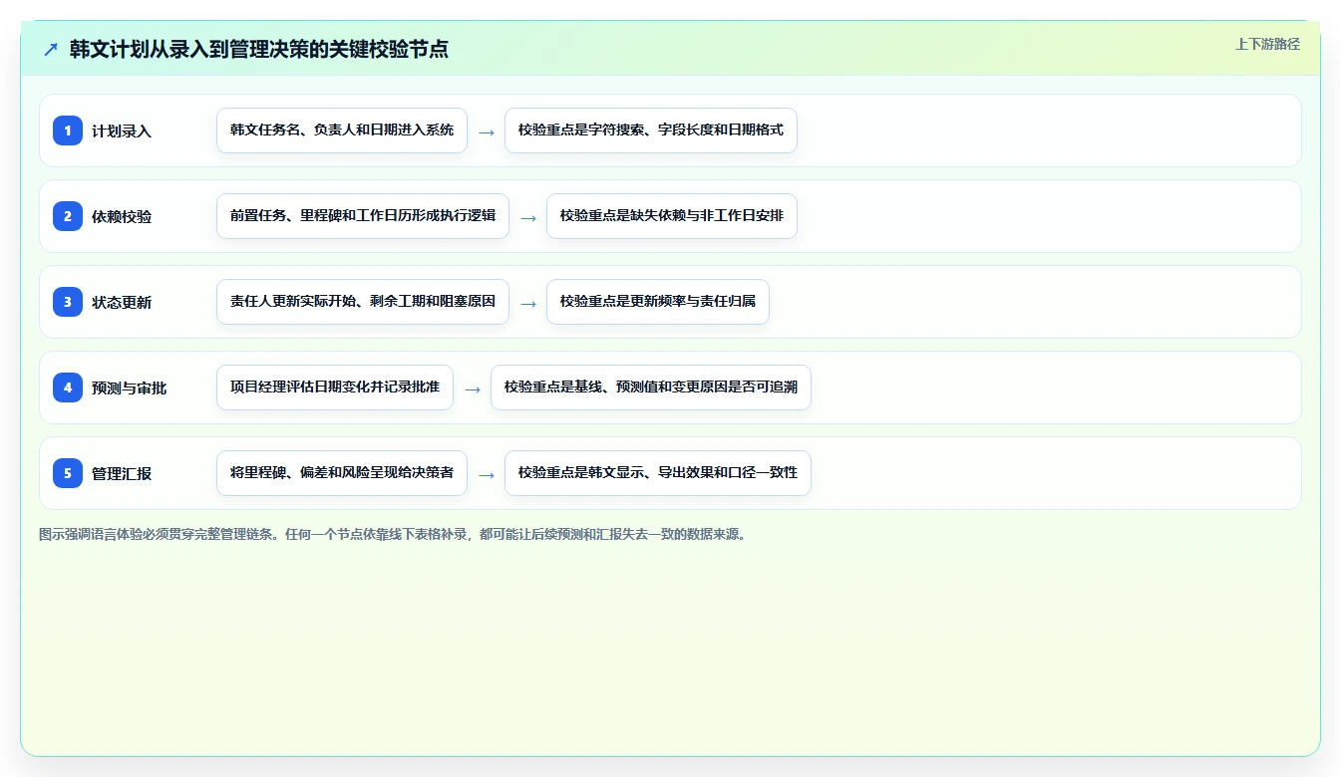This screenshot has height=777, width=1341.
Task: Select the 将里程碑、偏差和风险呈现给决策者 box
Action: click(342, 473)
